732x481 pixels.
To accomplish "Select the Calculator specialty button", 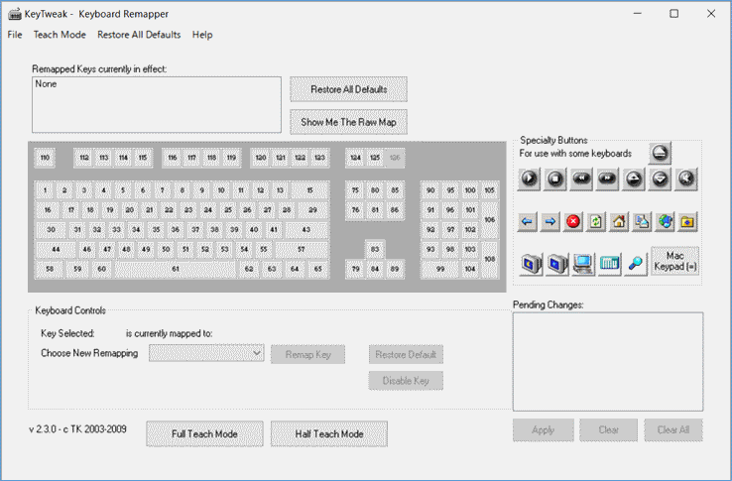I will [x=609, y=264].
